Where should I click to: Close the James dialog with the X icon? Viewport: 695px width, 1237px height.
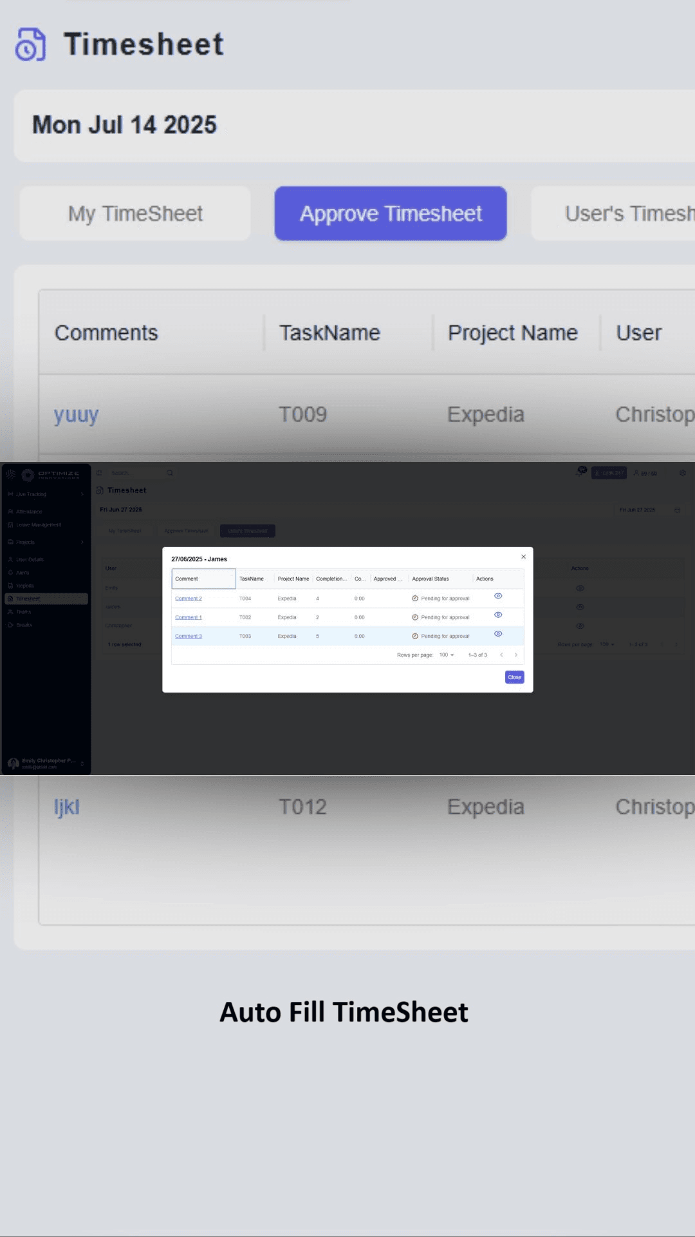click(523, 557)
